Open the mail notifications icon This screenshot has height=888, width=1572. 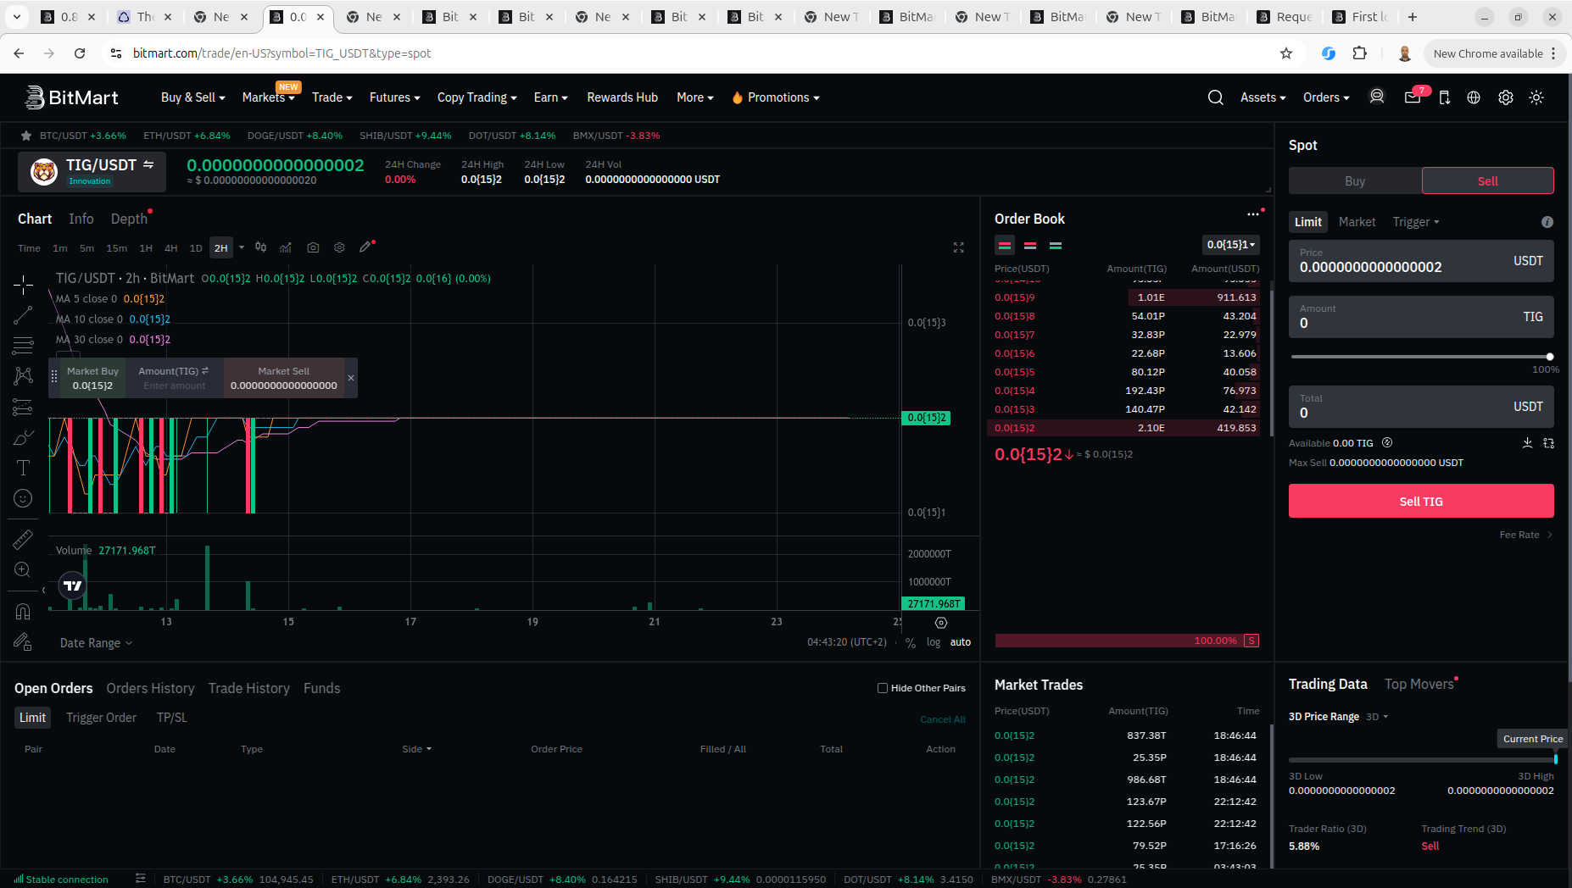click(1413, 97)
